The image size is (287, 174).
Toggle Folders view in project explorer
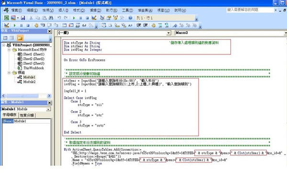(20, 38)
